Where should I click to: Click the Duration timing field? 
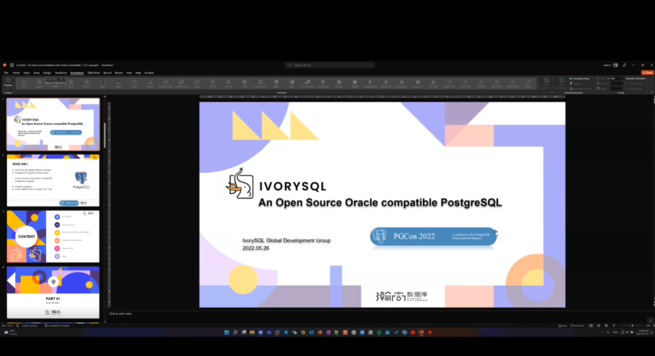click(x=617, y=84)
